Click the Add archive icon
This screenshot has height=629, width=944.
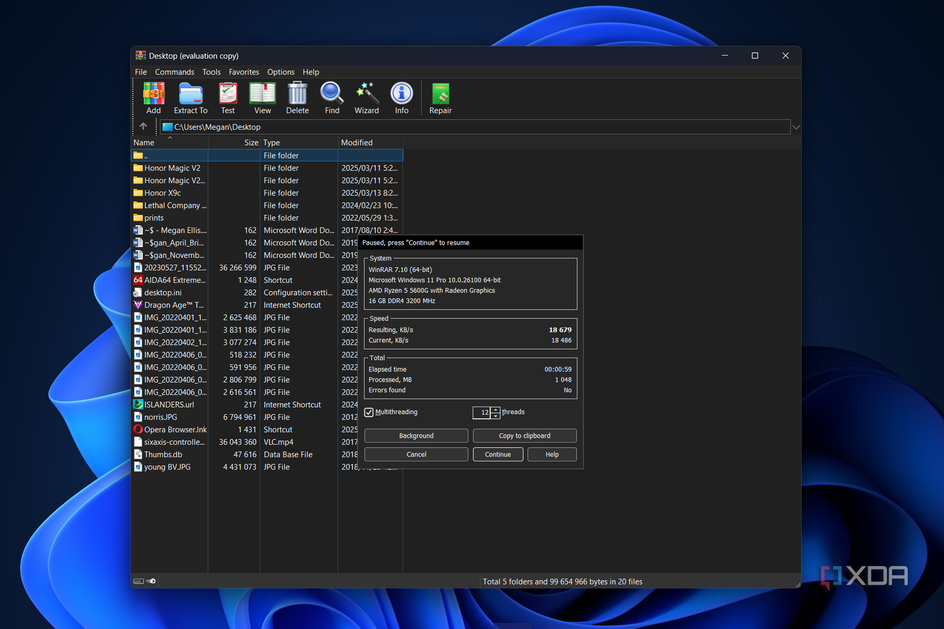pyautogui.click(x=153, y=97)
